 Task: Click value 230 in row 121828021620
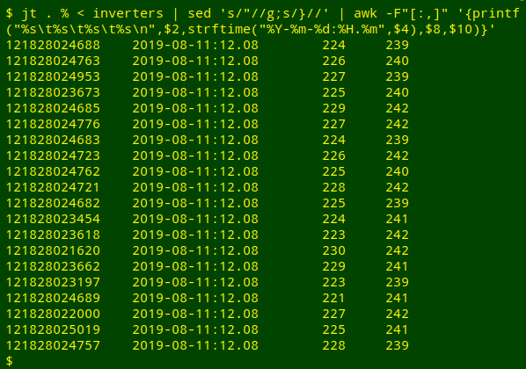[x=333, y=250]
